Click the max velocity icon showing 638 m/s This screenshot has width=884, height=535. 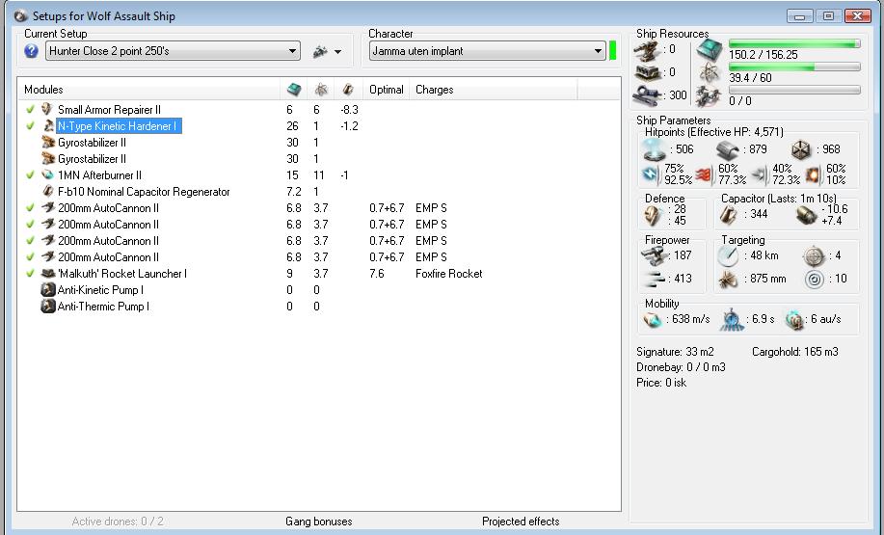pyautogui.click(x=653, y=320)
